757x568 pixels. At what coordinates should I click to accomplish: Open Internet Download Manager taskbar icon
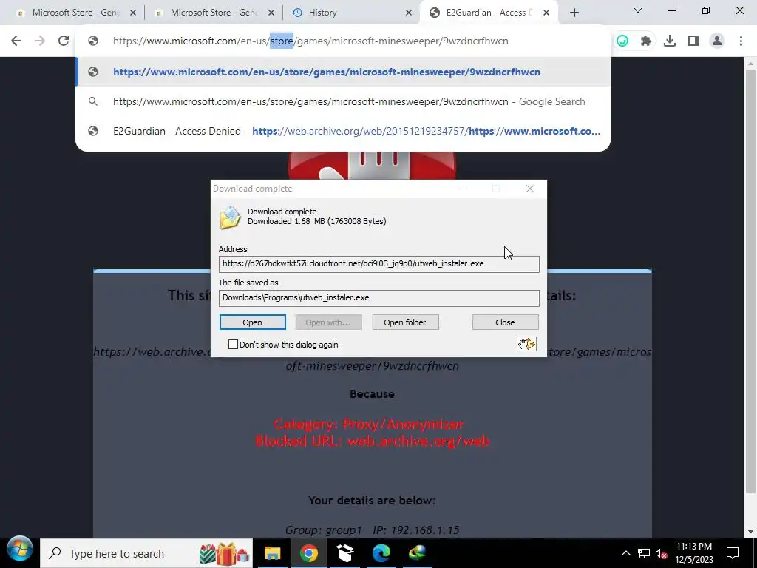pyautogui.click(x=417, y=553)
